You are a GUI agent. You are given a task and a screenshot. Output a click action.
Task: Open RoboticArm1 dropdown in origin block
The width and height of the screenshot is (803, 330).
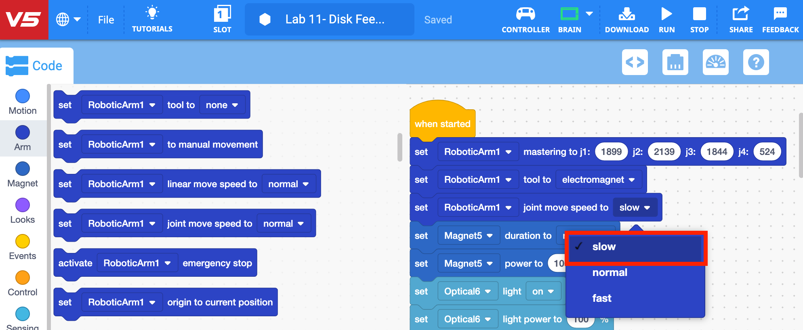122,302
